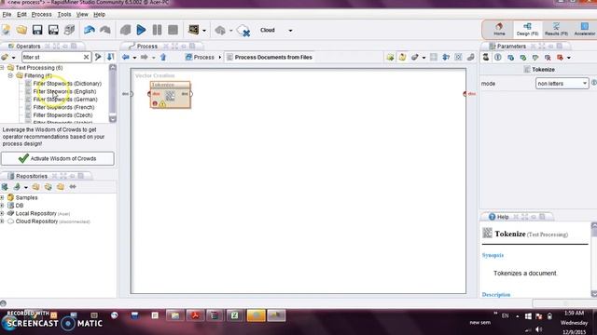
Task: Redo the last action
Action: (x=105, y=30)
